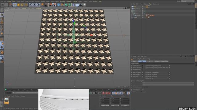The image size is (197, 110).
Task: Select the Rotate tool in the top toolbar
Action: [x=22, y=5]
